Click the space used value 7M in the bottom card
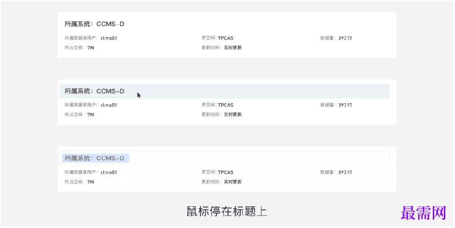This screenshot has width=455, height=228. (90, 182)
